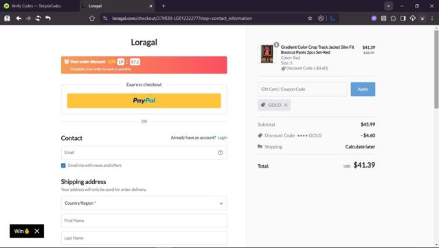Click the Shipping 'Calculate later' text
The image size is (439, 248).
pos(360,147)
